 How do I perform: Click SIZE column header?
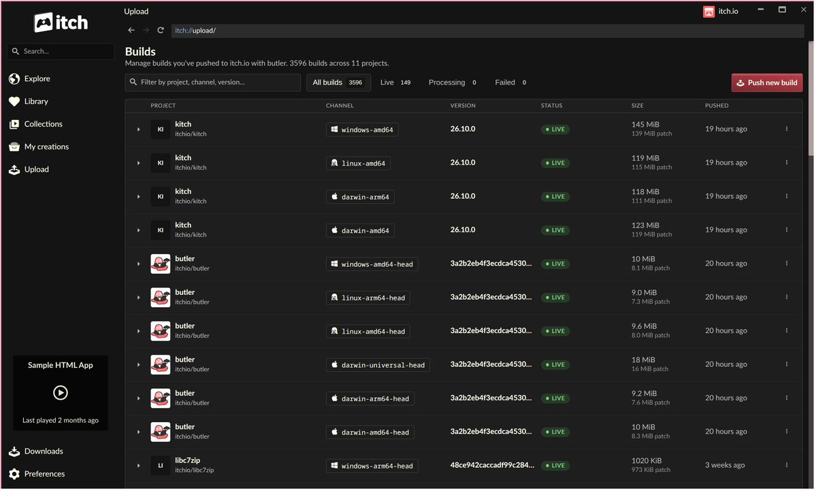(x=638, y=106)
